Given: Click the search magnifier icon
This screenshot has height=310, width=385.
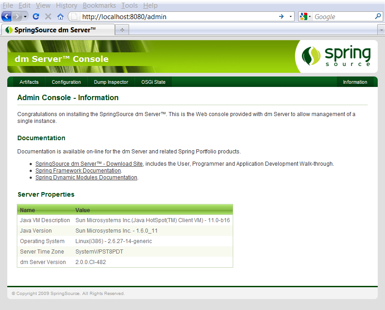Looking at the screenshot, I should tap(378, 16).
